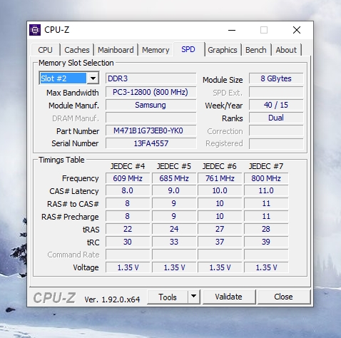Open the Tools dropdown arrow

194,297
